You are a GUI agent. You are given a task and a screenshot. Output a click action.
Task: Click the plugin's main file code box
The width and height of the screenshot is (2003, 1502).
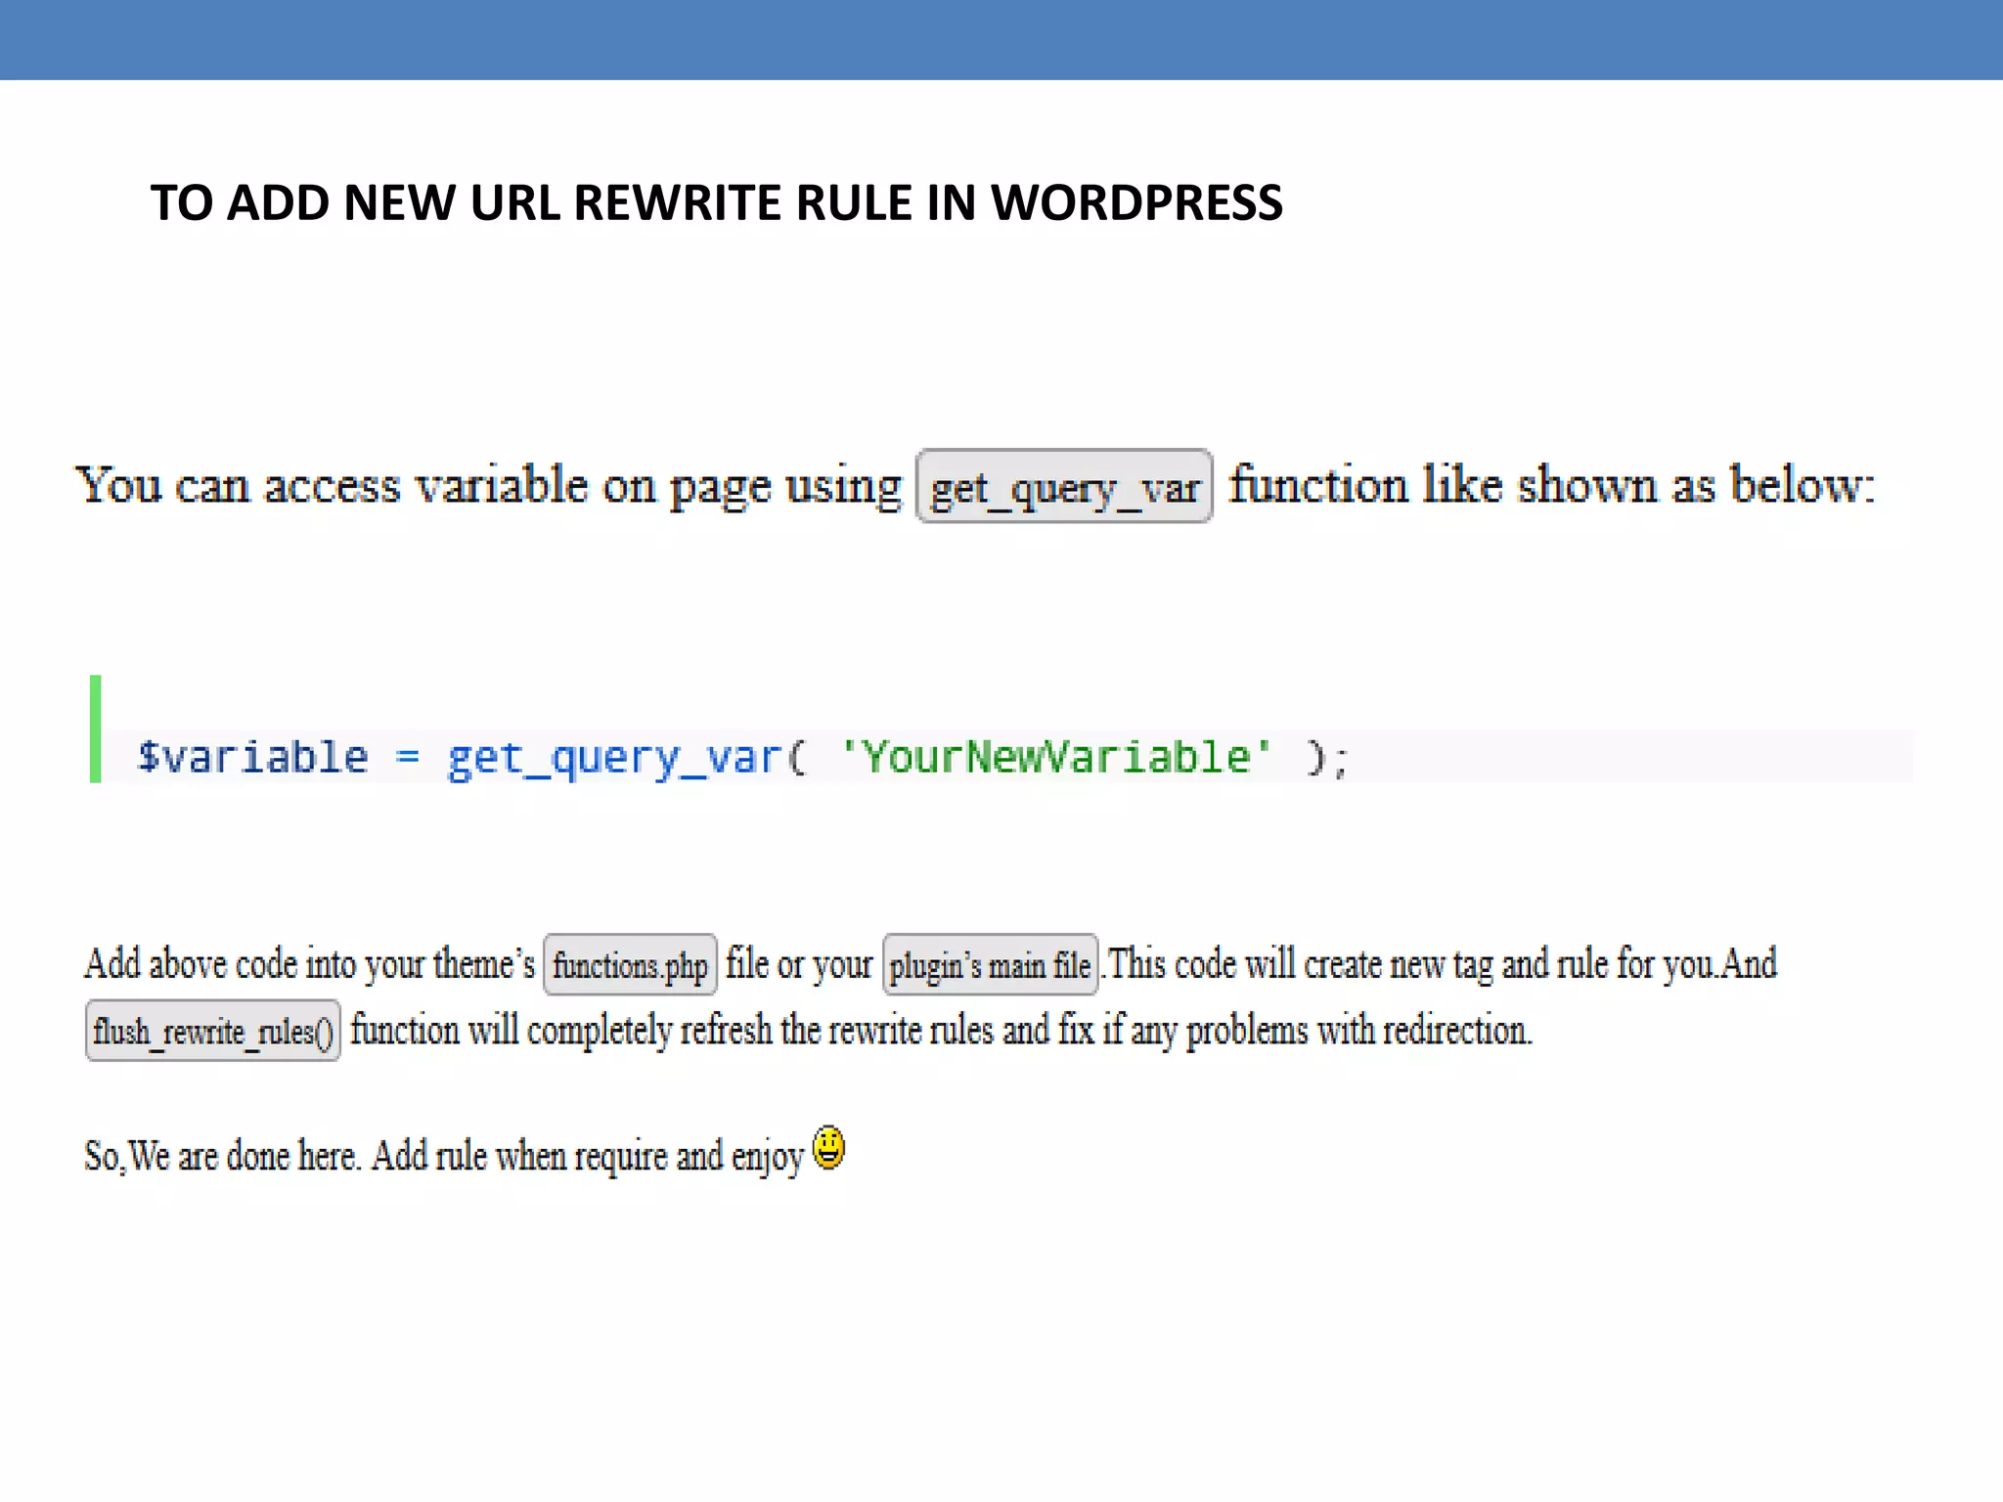(x=990, y=965)
